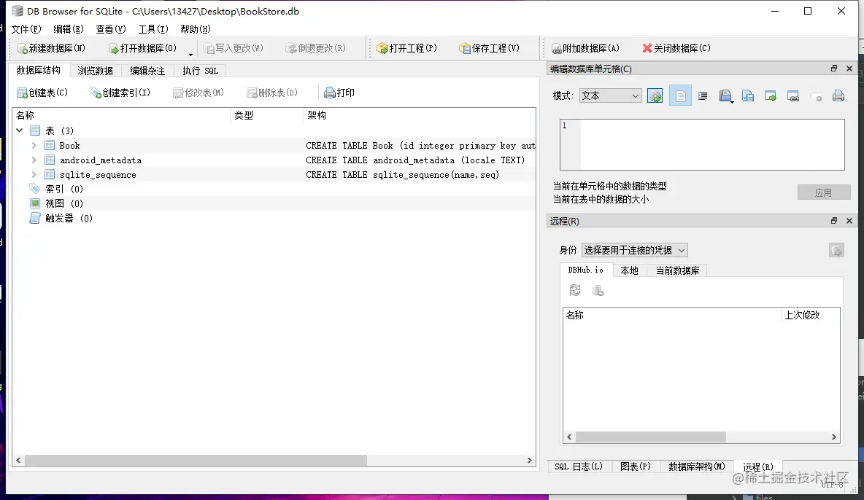Click Close Database red X button
The image size is (864, 500).
click(676, 48)
